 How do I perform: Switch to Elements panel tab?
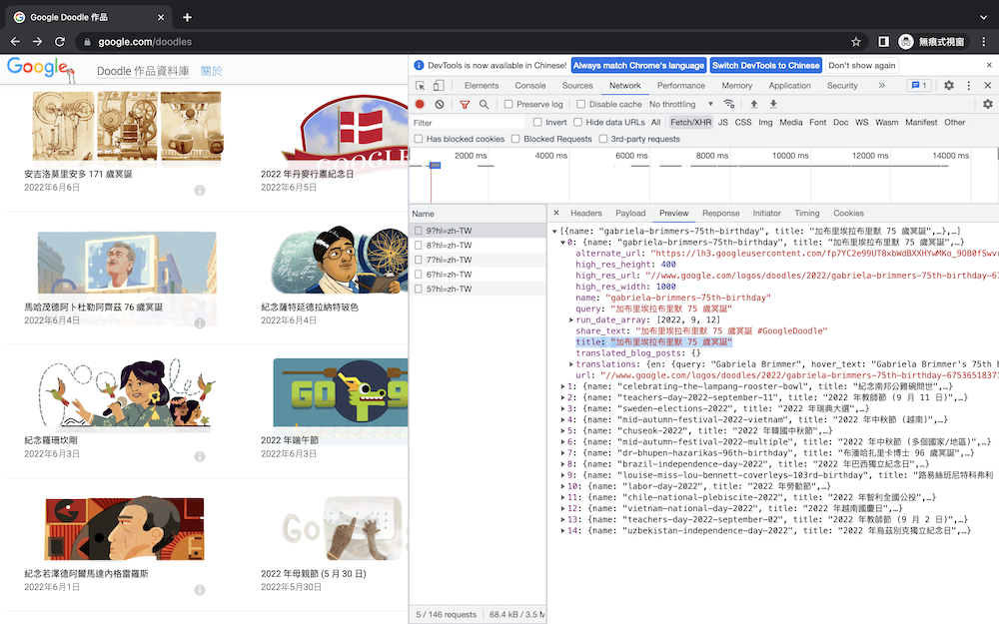click(x=482, y=85)
